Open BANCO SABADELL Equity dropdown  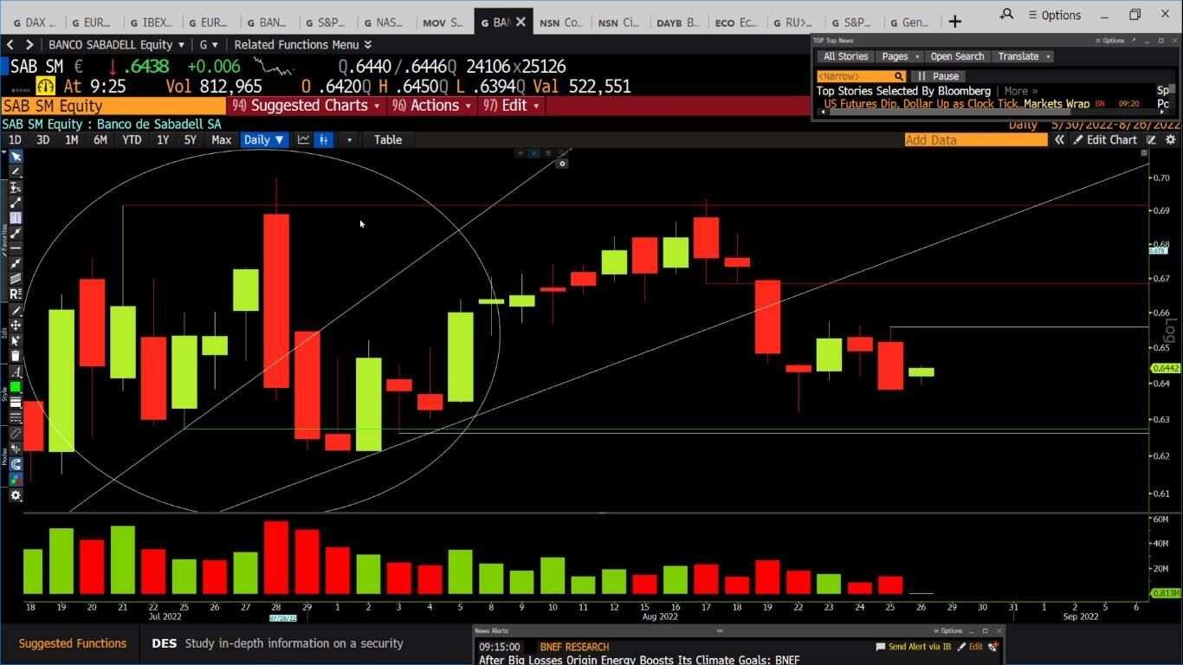(116, 44)
